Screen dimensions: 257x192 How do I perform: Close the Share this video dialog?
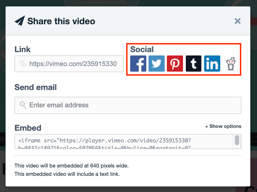tap(238, 21)
